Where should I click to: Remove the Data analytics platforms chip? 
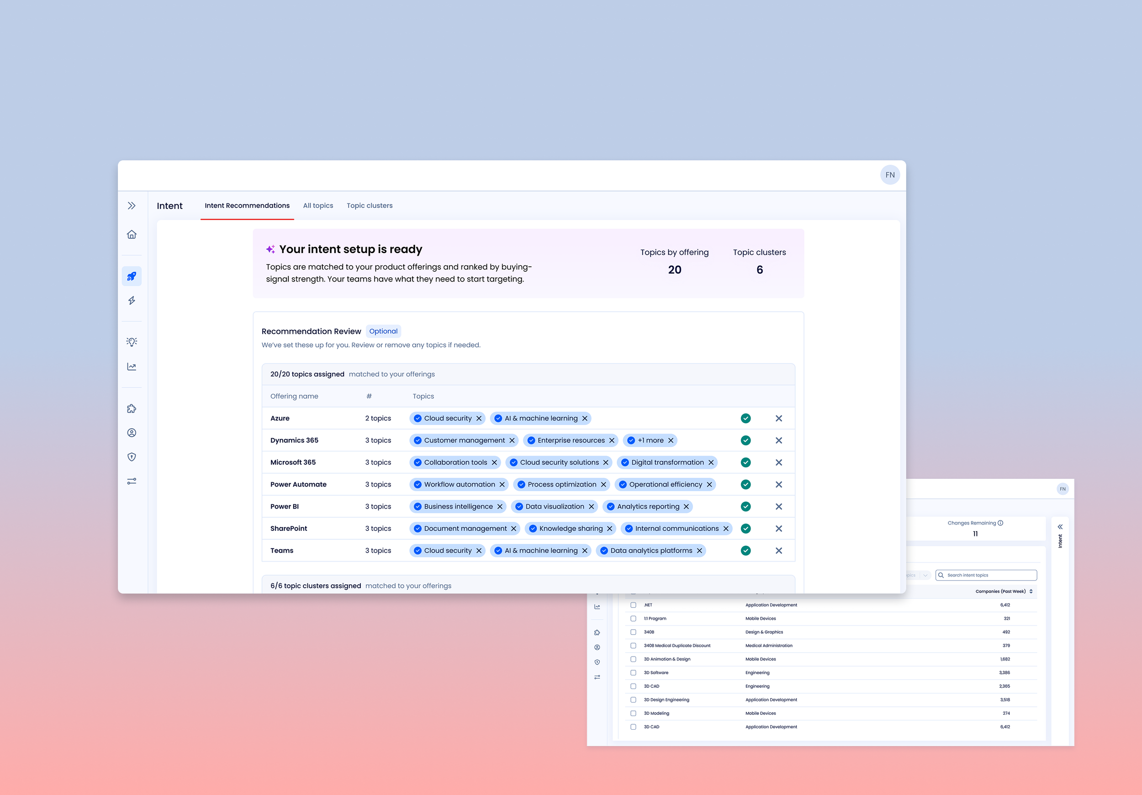699,551
